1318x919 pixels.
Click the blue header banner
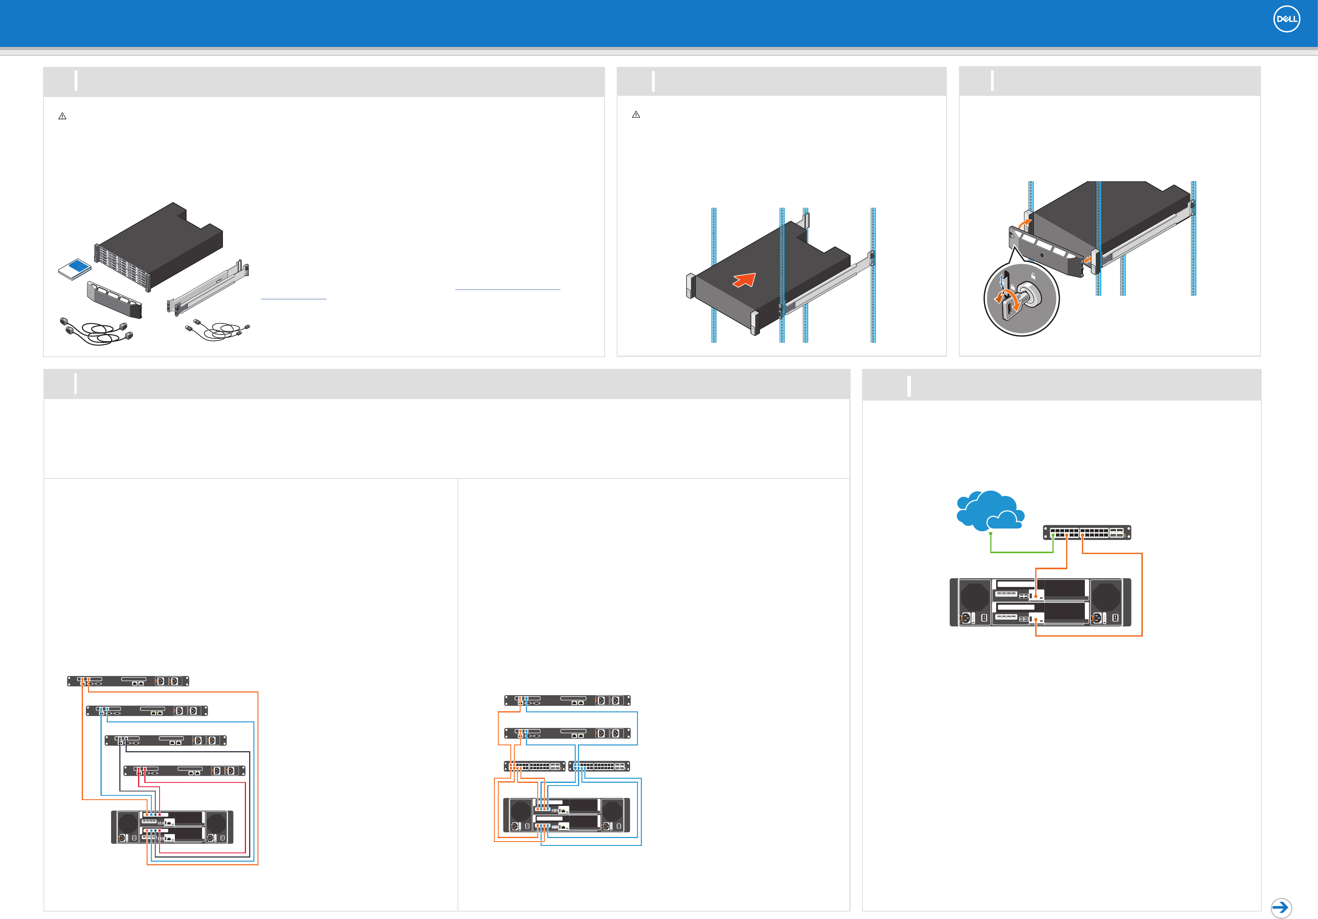(574, 23)
